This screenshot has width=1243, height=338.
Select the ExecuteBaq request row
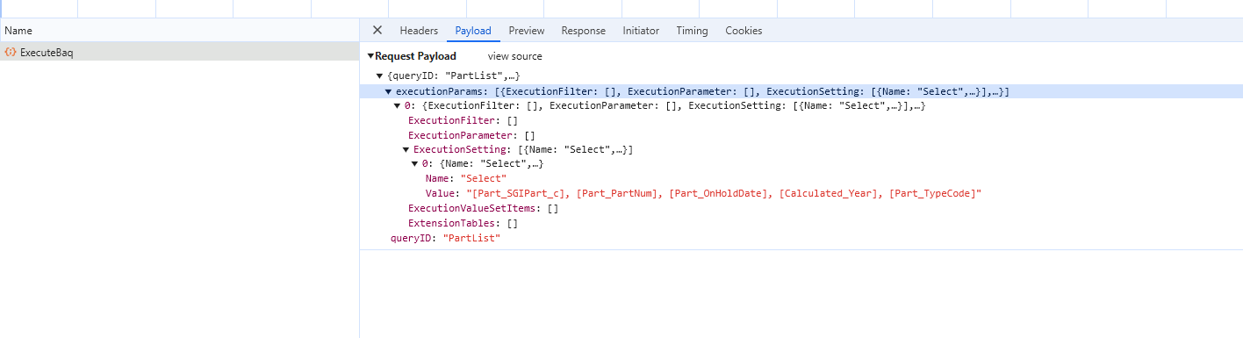point(179,53)
